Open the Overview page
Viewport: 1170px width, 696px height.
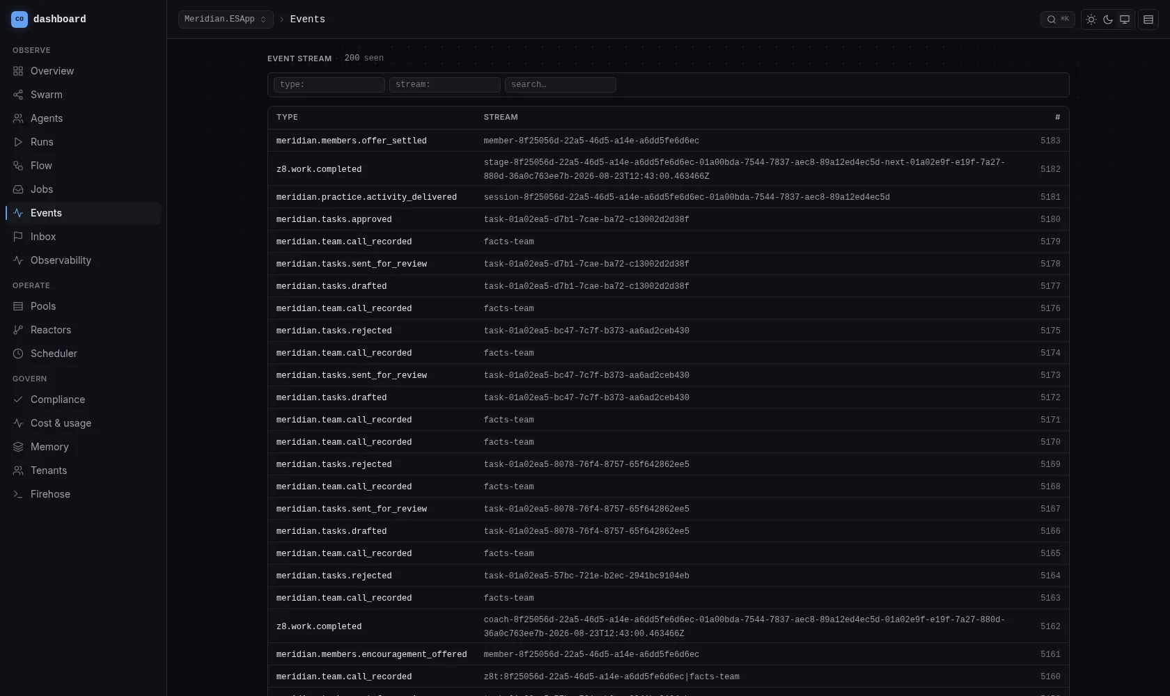pyautogui.click(x=84, y=71)
